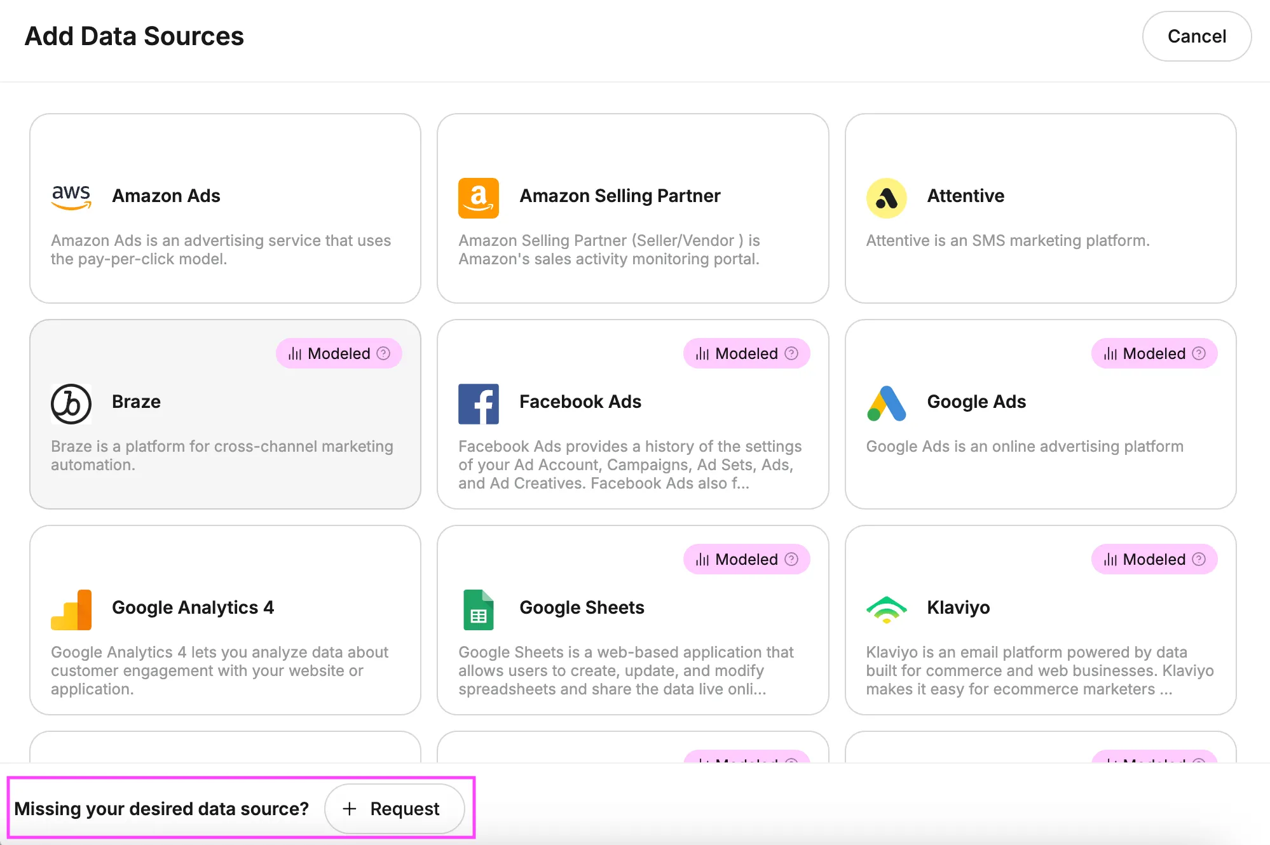1270x845 pixels.
Task: Click the Modeled chart icon on Braze card
Action: [x=294, y=353]
